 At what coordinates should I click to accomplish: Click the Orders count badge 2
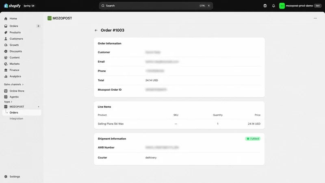(x=38, y=26)
